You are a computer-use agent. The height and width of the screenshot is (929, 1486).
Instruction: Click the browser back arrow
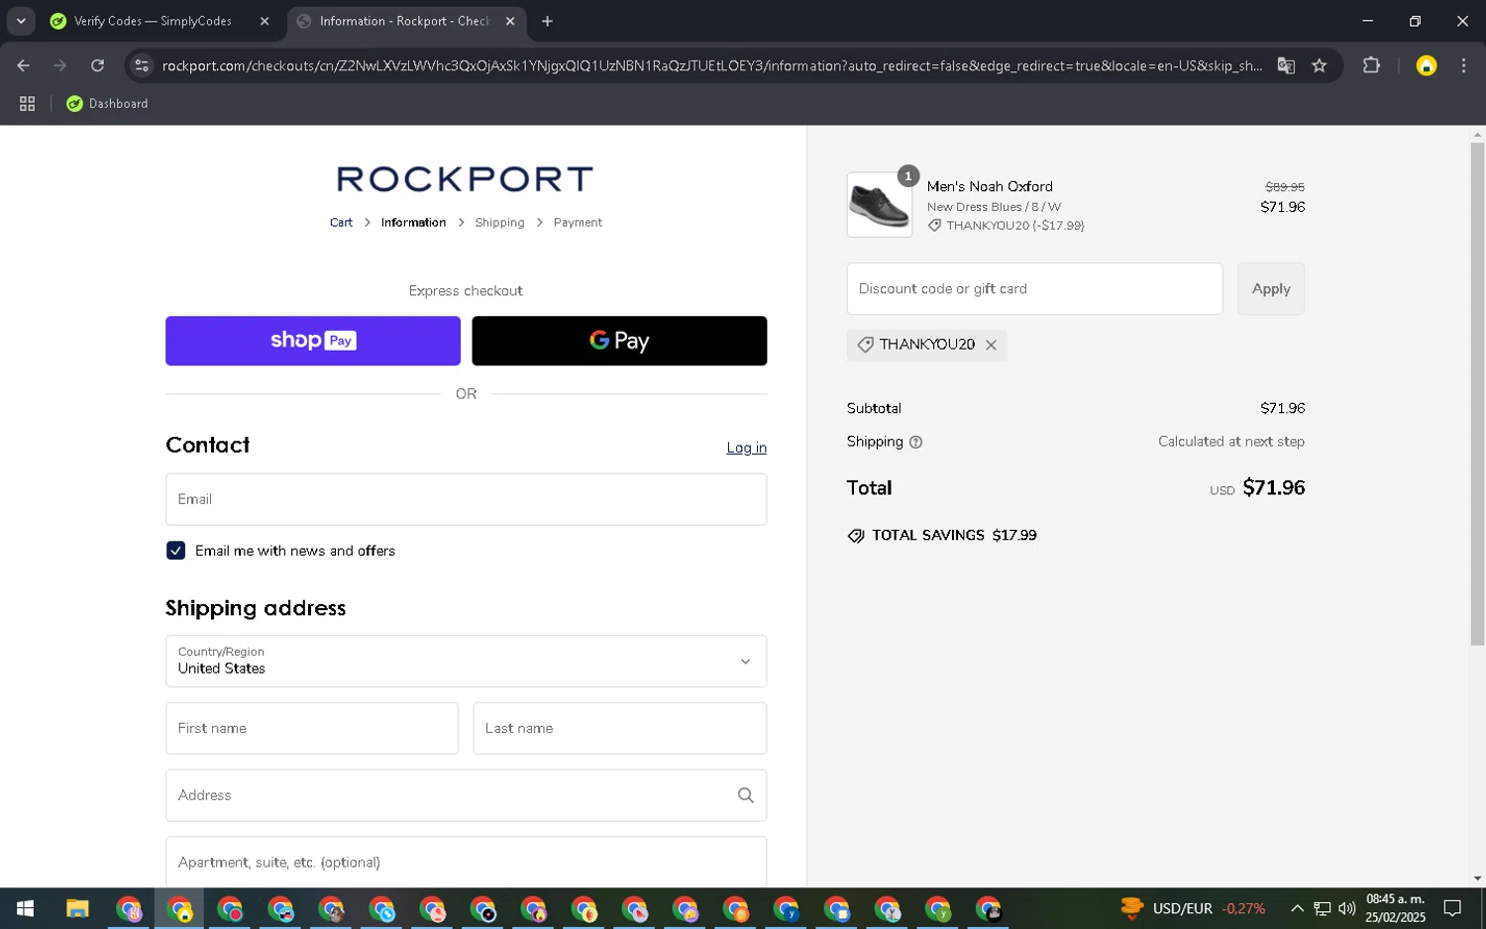[24, 65]
